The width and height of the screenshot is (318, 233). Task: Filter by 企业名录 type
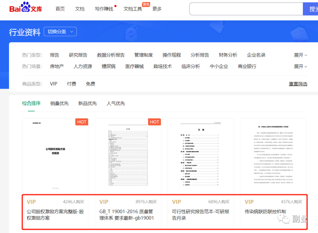pyautogui.click(x=256, y=55)
